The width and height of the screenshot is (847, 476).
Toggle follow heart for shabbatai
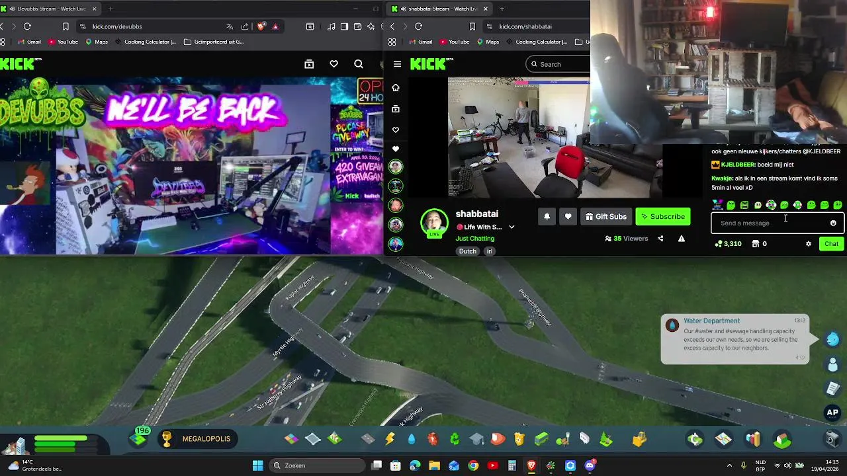point(568,217)
